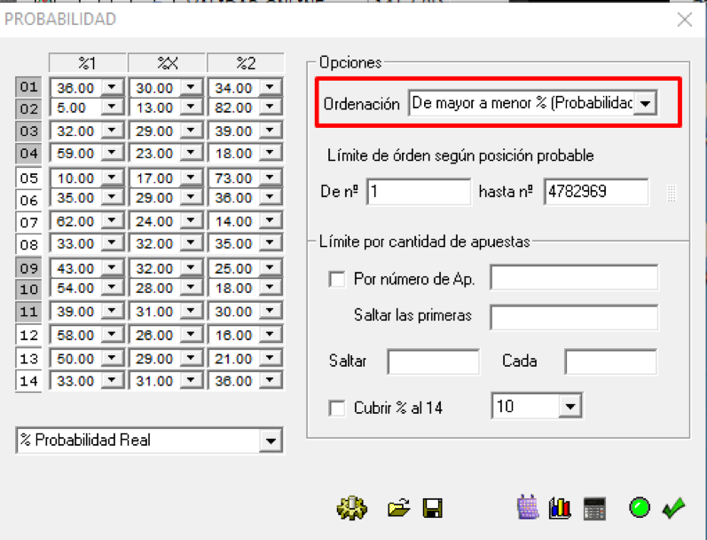Toggle row button 10
The width and height of the screenshot is (707, 540).
[28, 290]
